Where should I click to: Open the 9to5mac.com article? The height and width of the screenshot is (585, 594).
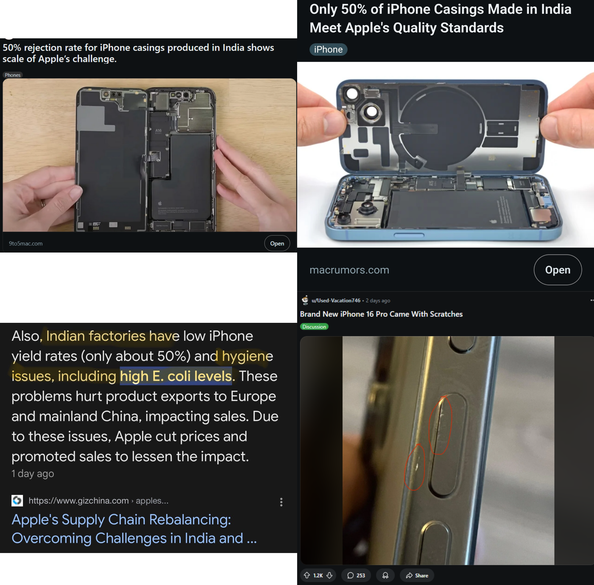(277, 243)
